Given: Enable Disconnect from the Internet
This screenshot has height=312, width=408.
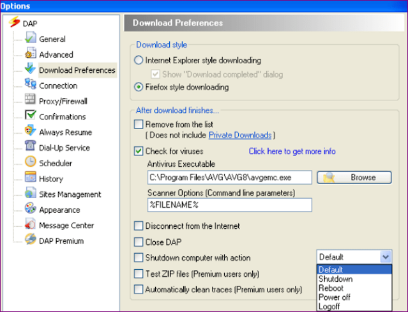Looking at the screenshot, I should (x=139, y=226).
